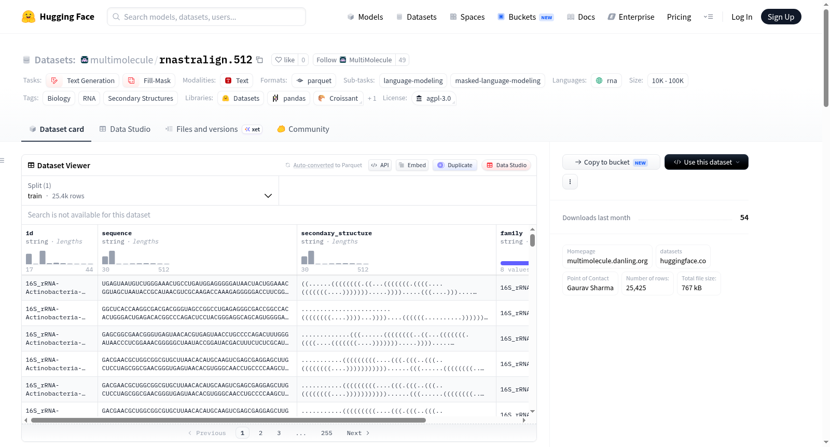Switch to Files and versions tab

click(x=214, y=129)
